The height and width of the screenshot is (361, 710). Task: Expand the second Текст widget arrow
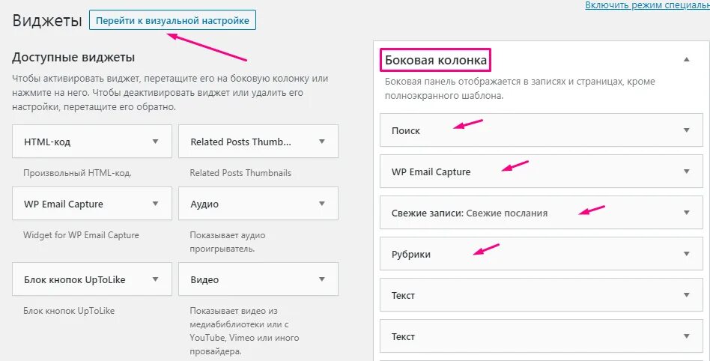tap(686, 336)
